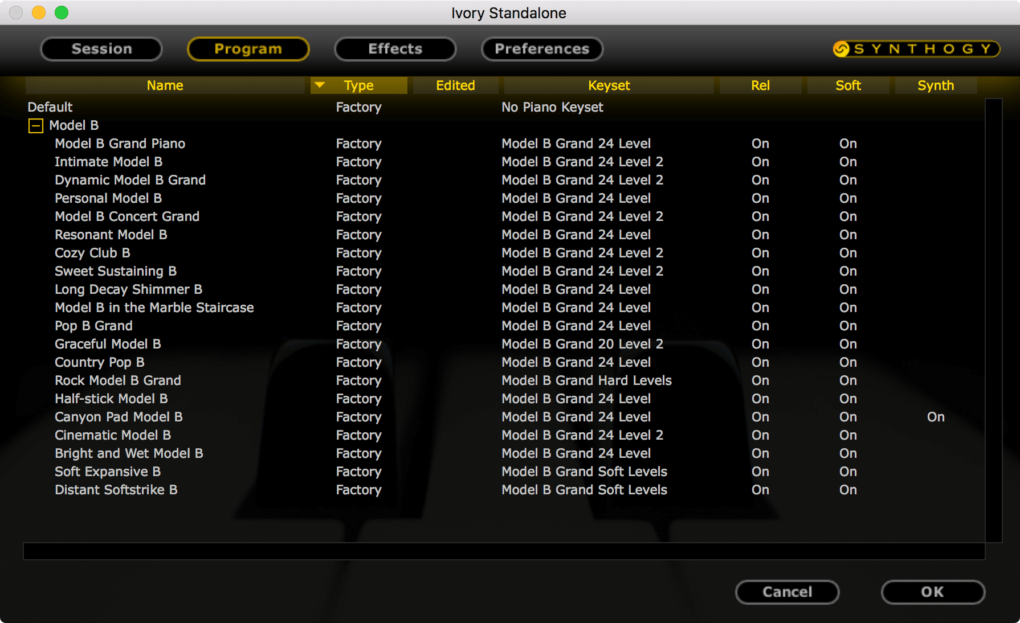Image resolution: width=1020 pixels, height=623 pixels.
Task: Open the Preferences tab
Action: click(542, 49)
